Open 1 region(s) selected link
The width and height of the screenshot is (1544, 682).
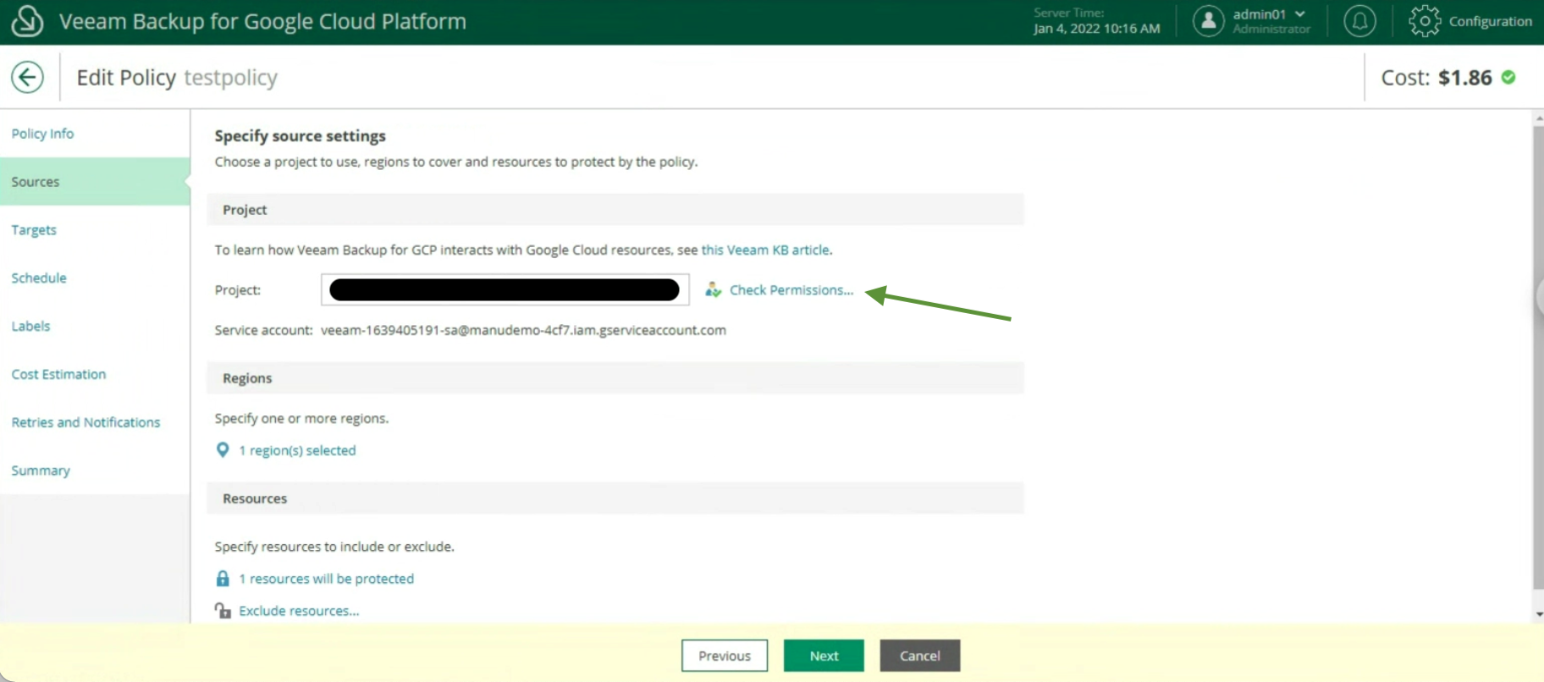297,450
